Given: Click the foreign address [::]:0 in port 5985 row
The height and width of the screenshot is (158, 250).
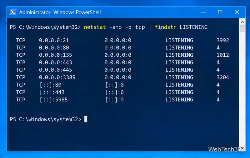Looking at the screenshot, I should [x=114, y=100].
